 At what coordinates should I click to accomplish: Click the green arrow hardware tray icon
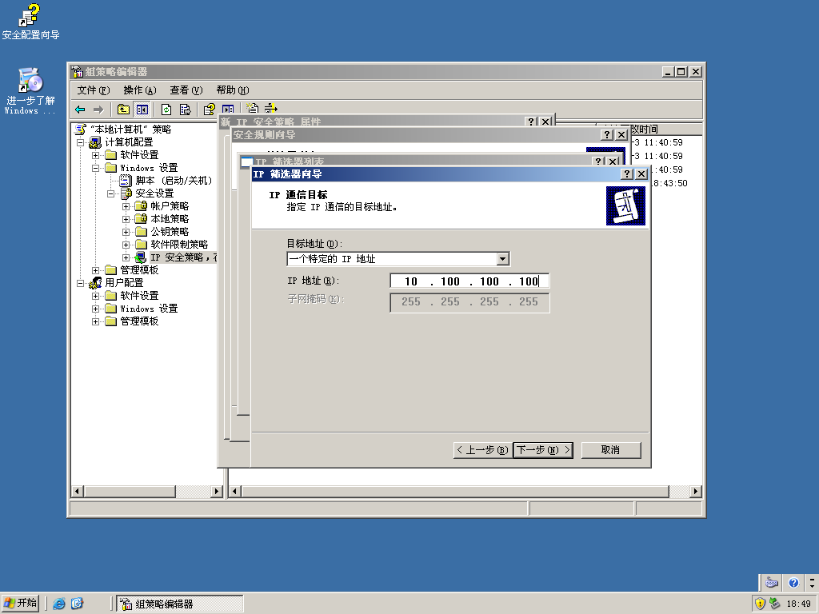point(774,604)
